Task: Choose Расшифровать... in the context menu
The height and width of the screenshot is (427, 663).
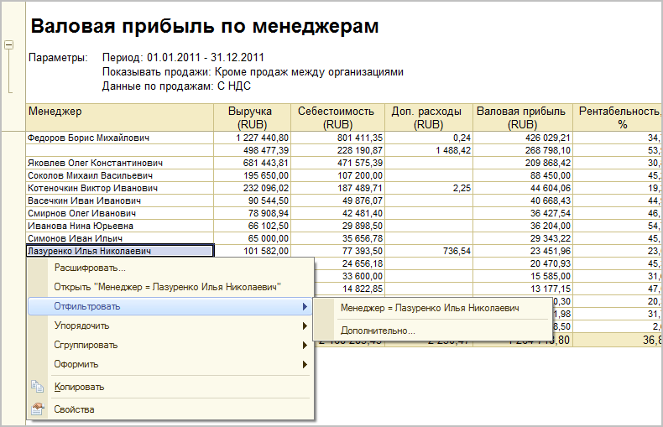Action: [90, 268]
